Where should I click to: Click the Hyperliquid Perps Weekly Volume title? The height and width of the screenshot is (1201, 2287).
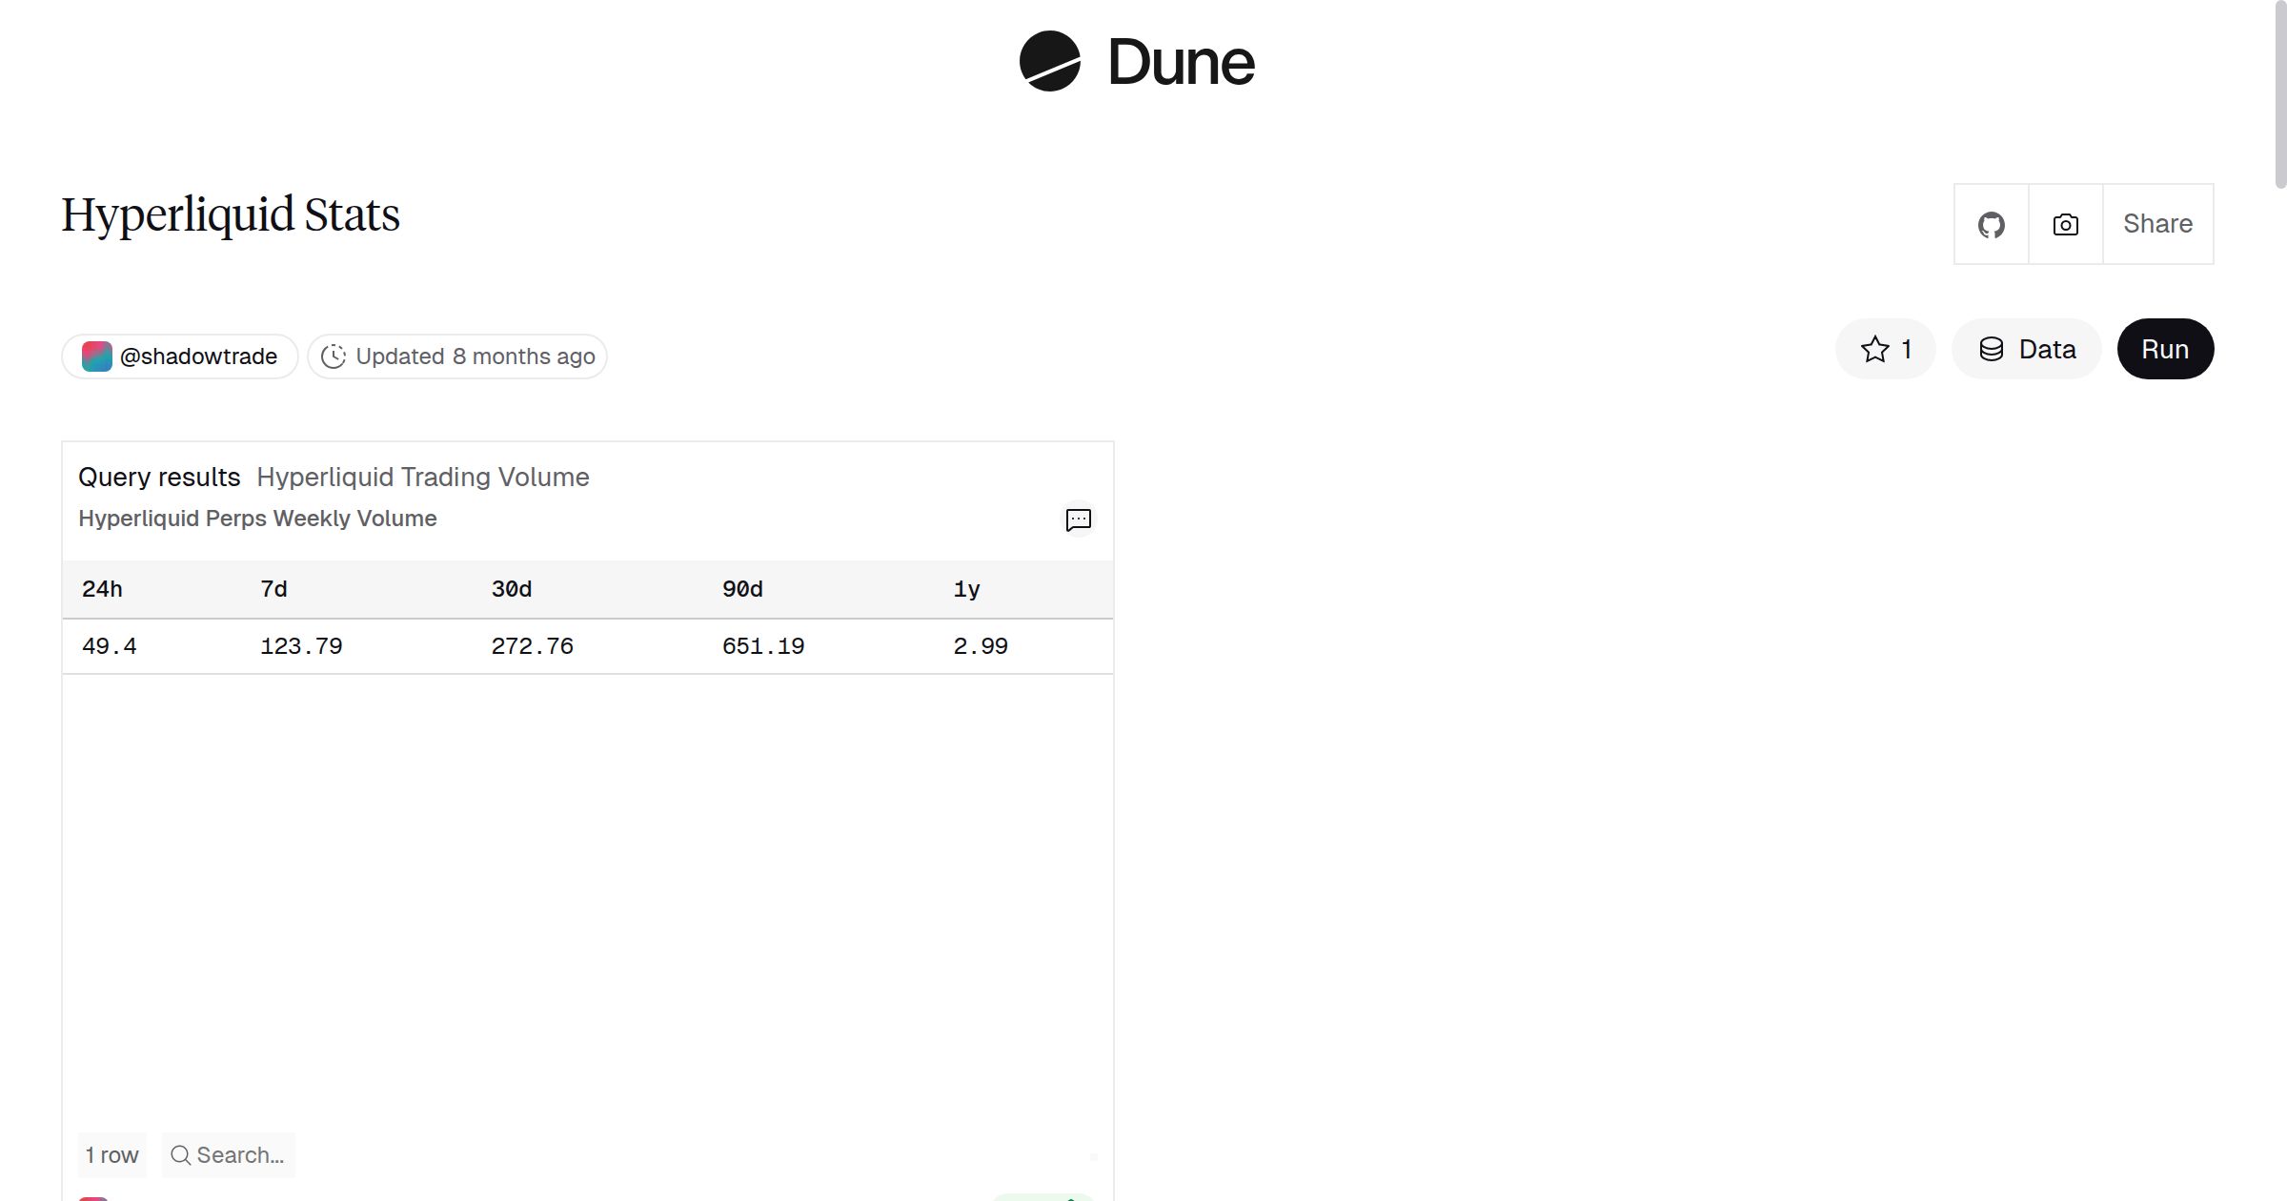[257, 519]
